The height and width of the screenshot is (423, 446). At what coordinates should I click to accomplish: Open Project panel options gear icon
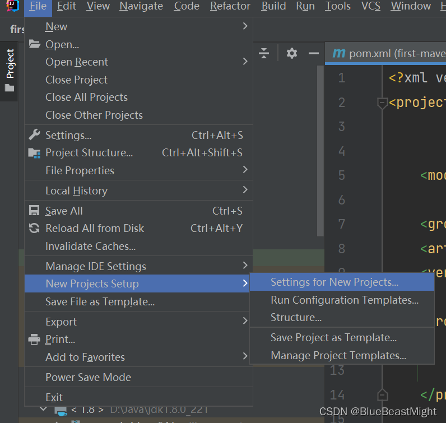(x=292, y=53)
